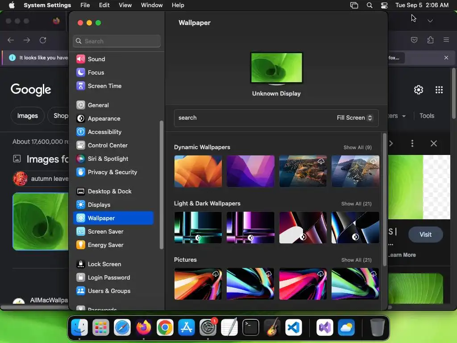This screenshot has width=457, height=343.
Task: Open Finder from the Dock
Action: [x=79, y=327]
